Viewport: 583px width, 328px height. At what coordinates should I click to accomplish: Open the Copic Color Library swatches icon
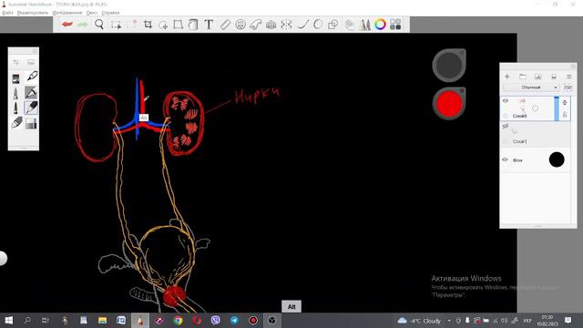(x=395, y=25)
